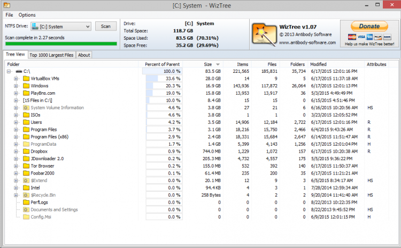Sort by the Size column header
The height and width of the screenshot is (248, 401).
coord(207,64)
